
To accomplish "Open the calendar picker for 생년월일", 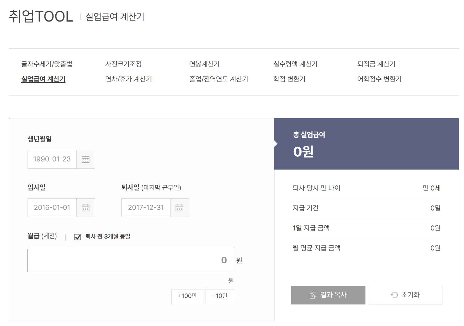I will (x=85, y=159).
